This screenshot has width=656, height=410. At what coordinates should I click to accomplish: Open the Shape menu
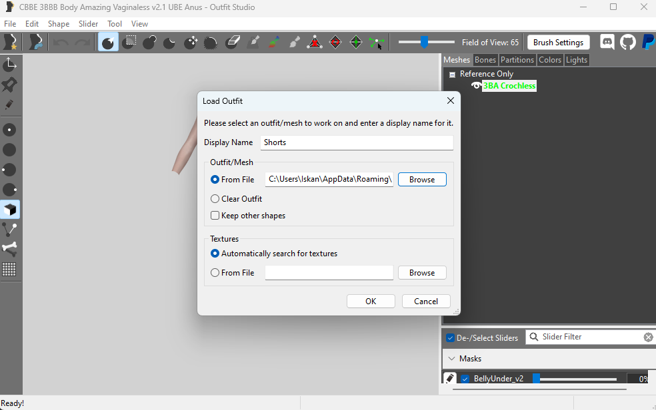59,24
